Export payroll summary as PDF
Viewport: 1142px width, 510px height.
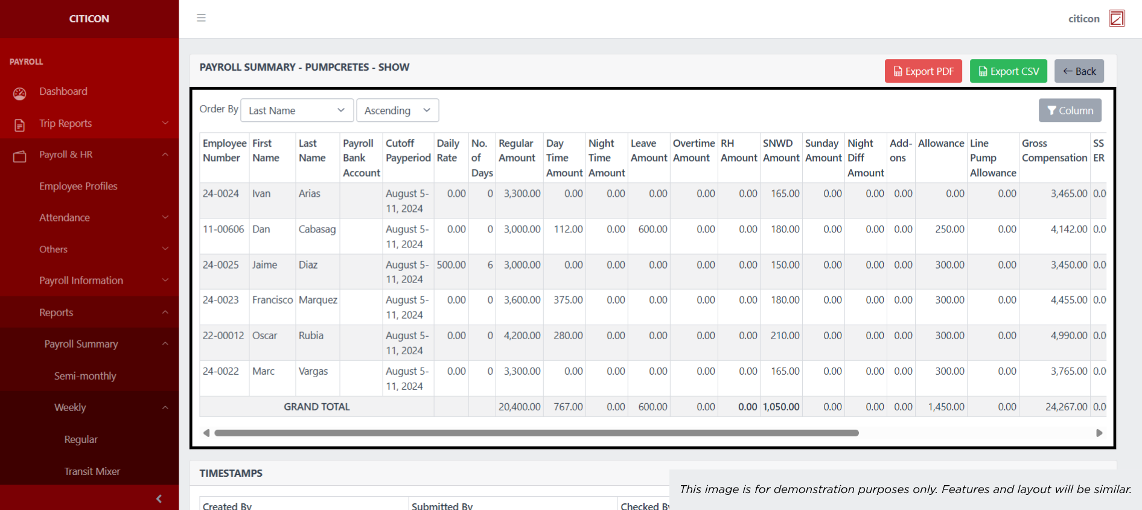pyautogui.click(x=923, y=71)
